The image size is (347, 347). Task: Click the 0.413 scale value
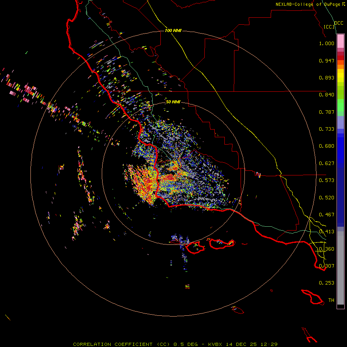327,232
